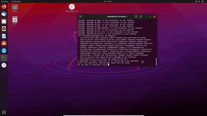The image size is (207, 116).
Task: Click the terminal scrollbar handle
Action: pos(156,62)
